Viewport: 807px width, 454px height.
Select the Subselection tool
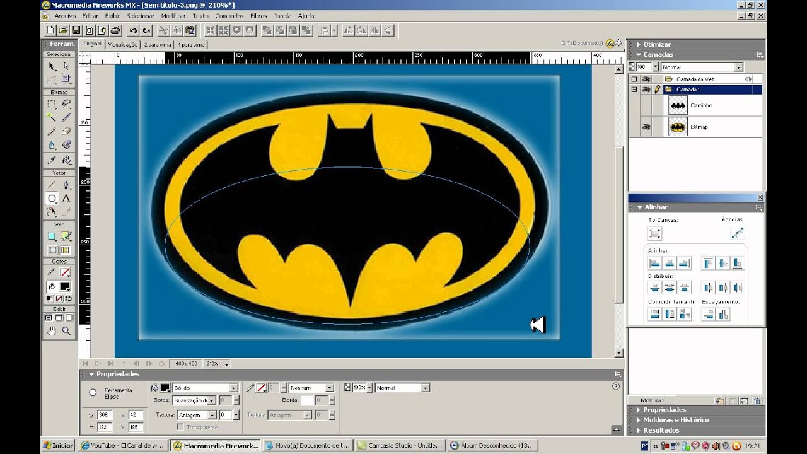[66, 66]
